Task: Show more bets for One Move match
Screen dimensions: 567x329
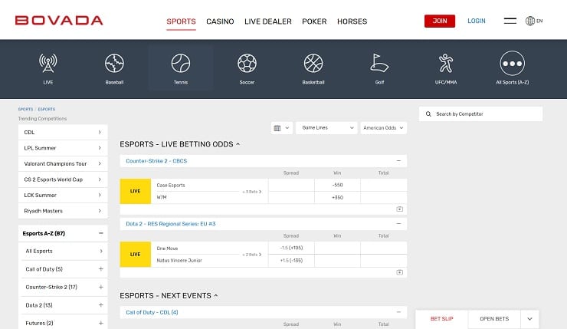Action: pos(251,255)
